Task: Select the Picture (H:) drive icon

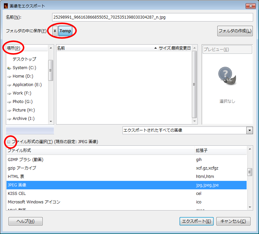Action: (x=9, y=110)
